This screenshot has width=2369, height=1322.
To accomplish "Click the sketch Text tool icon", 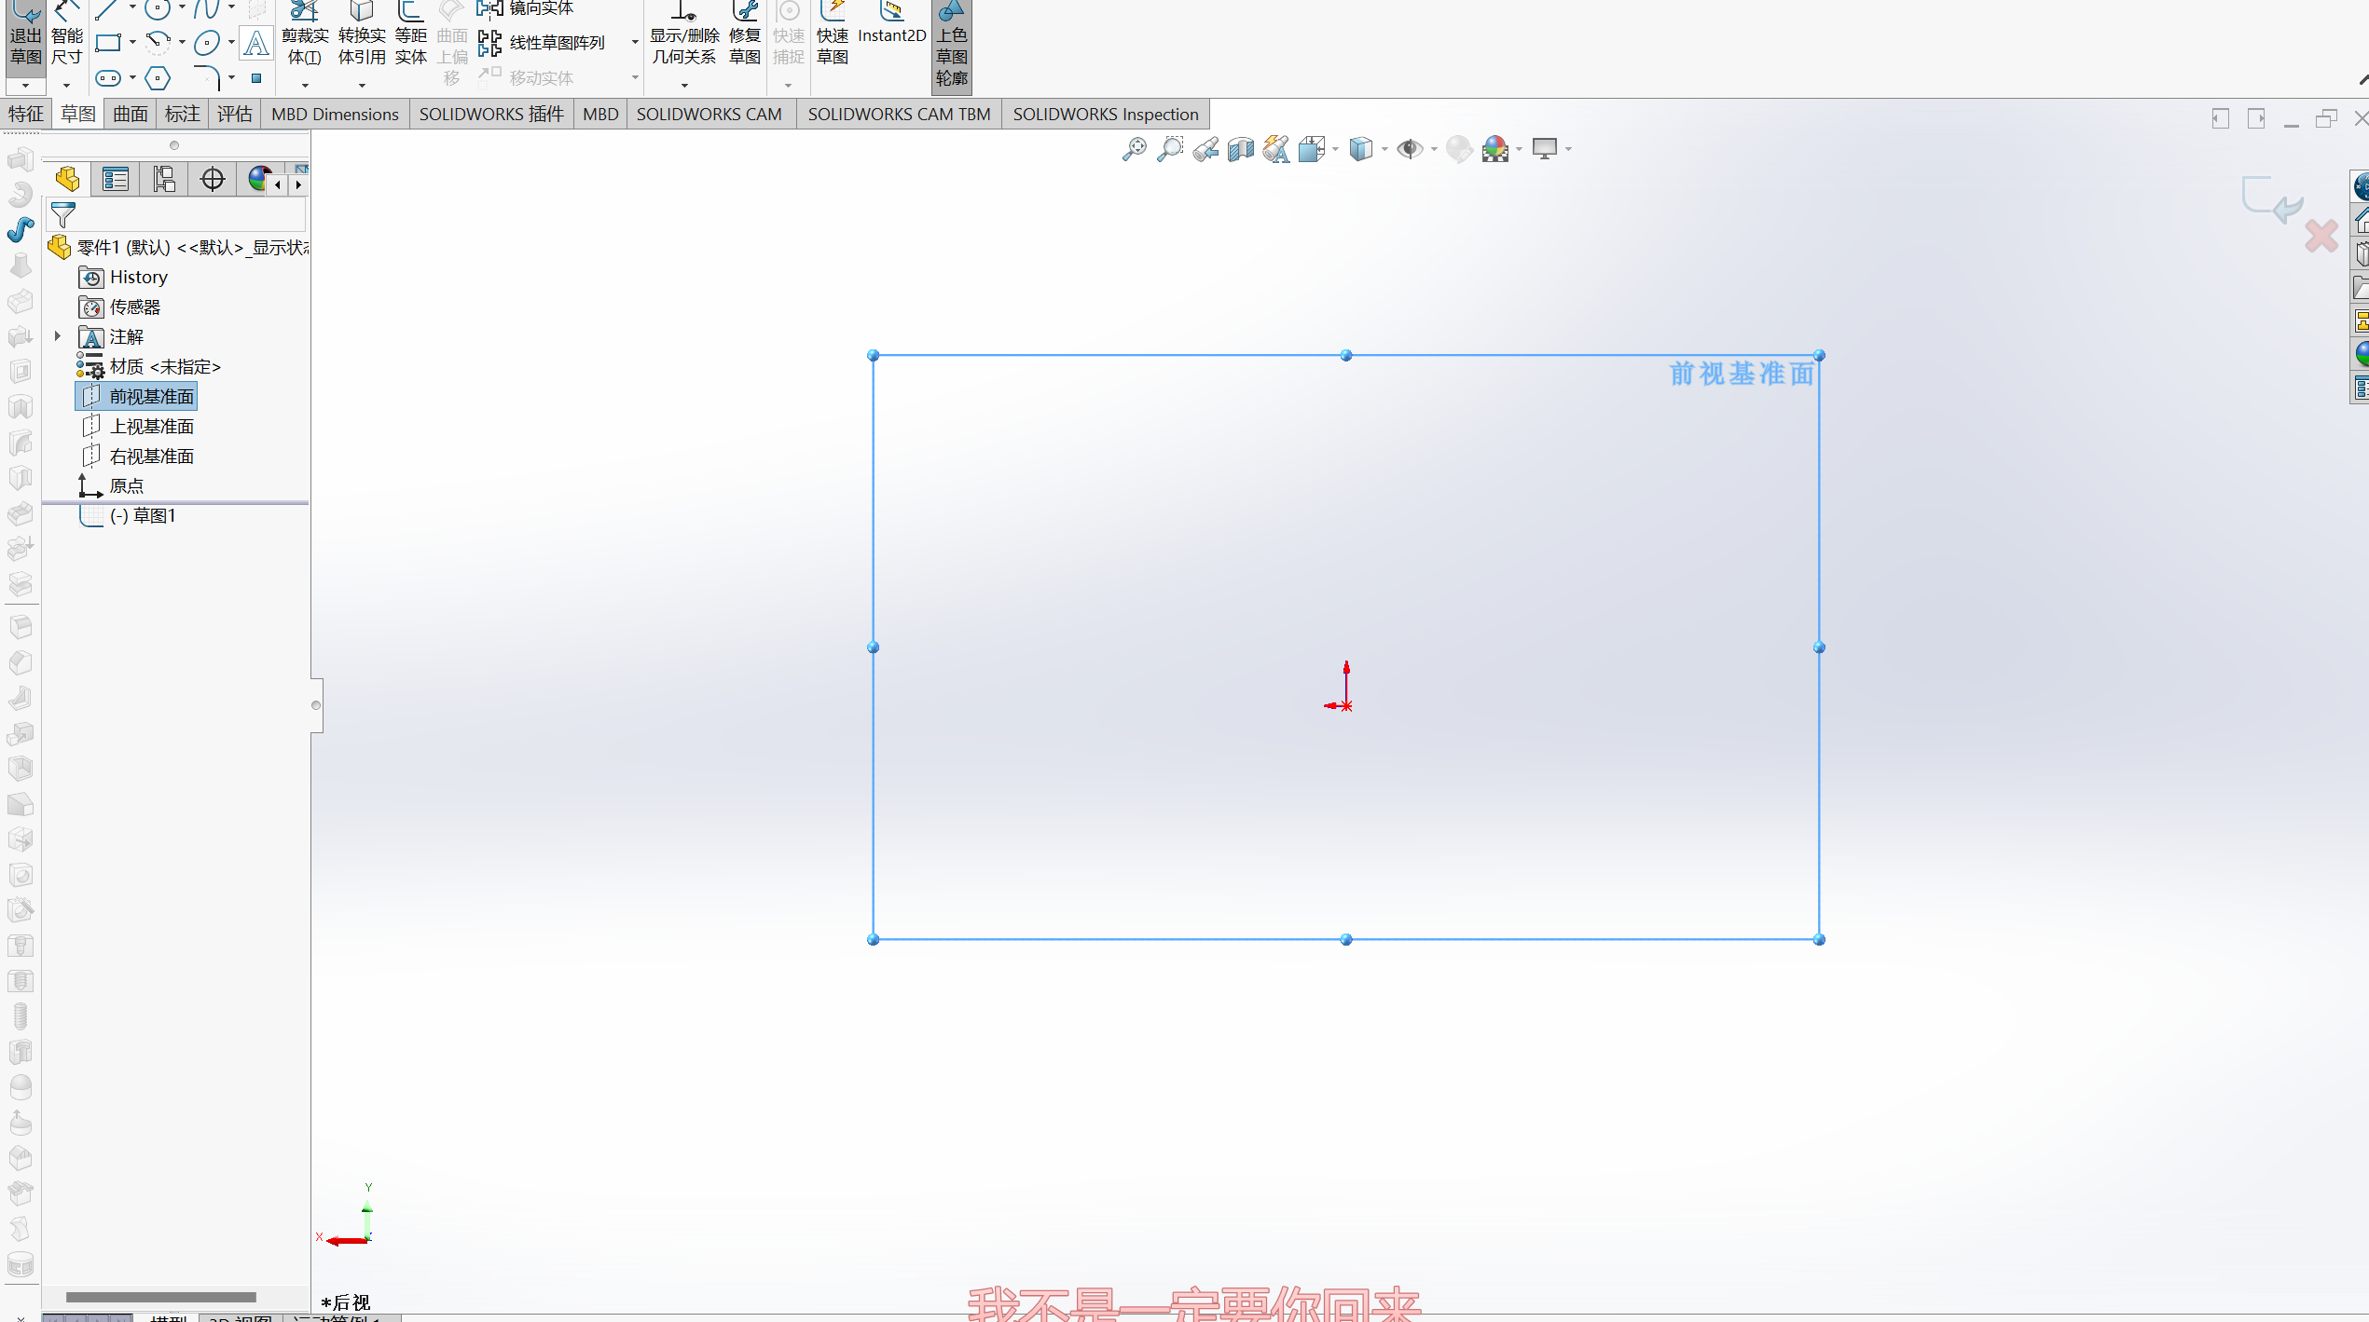I will 255,43.
